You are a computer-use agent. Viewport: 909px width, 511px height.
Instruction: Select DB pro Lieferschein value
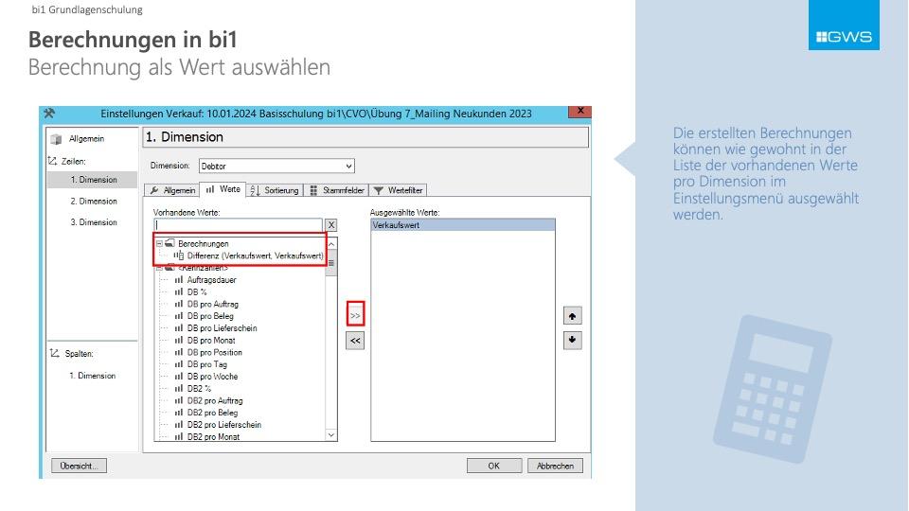222,328
